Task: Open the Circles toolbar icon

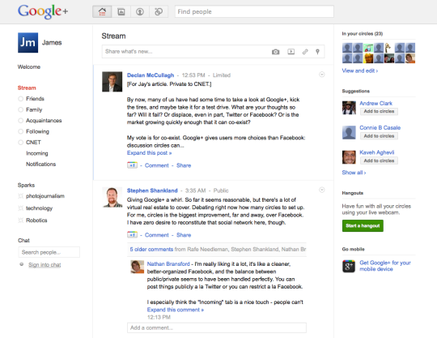Action: pos(159,11)
